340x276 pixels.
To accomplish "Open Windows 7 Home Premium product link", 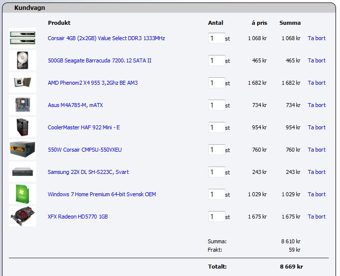I will tap(102, 194).
